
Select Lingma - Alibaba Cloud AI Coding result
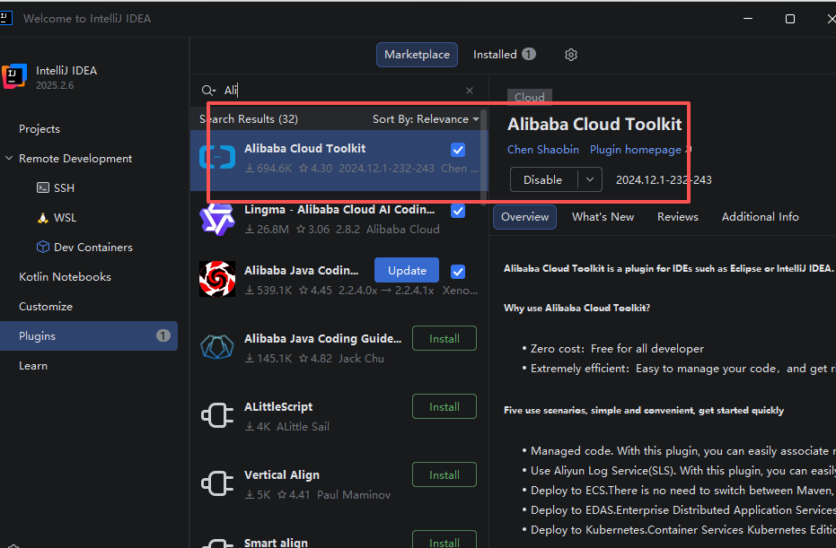point(339,219)
